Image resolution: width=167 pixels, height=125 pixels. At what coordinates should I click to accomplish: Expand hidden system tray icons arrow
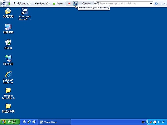click(147, 122)
